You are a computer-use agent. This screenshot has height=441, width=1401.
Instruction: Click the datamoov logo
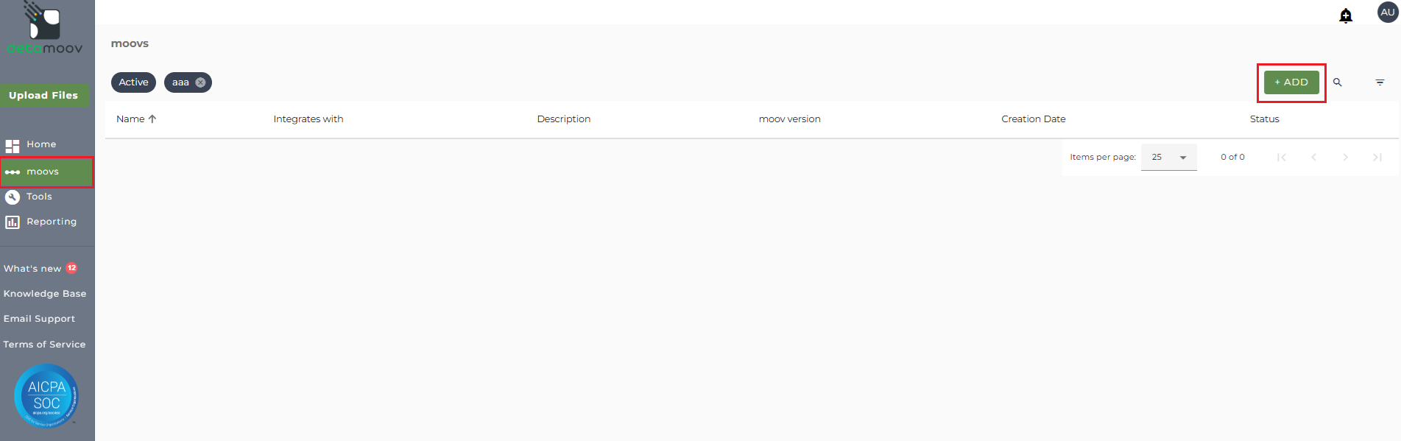(44, 28)
